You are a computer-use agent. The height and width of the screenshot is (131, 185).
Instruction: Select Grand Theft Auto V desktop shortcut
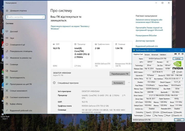pyautogui.click(x=5, y=116)
